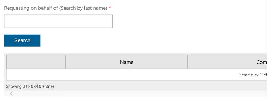Sort by the Name column header
Screen dimensions: 267x99
point(127,62)
